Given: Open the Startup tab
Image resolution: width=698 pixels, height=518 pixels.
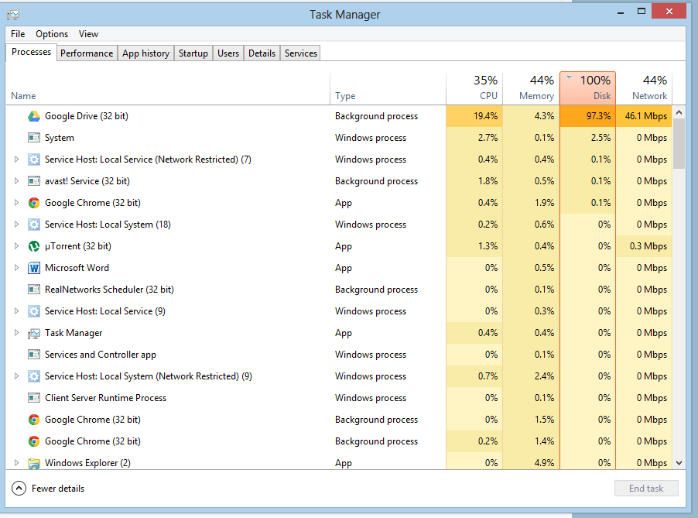Looking at the screenshot, I should click(x=193, y=53).
